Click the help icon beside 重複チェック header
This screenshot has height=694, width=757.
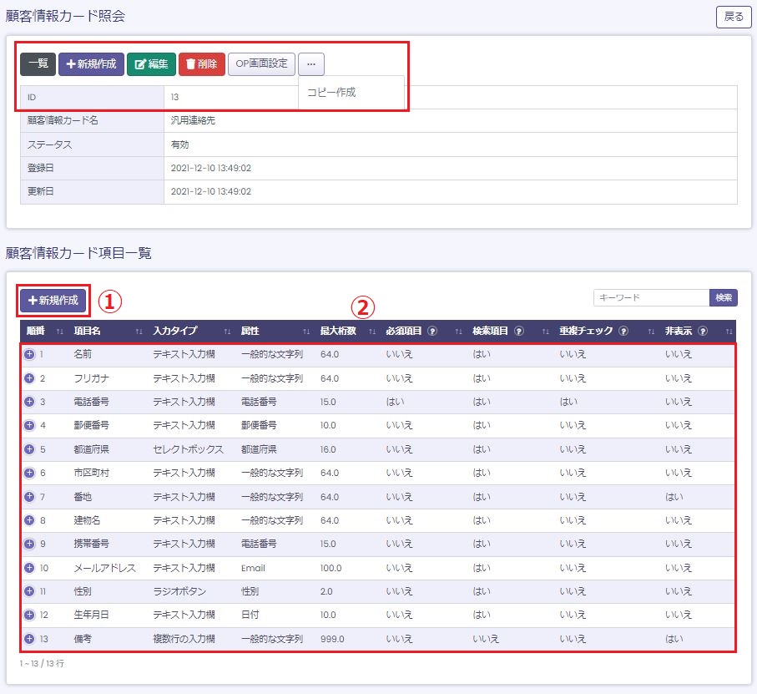coord(623,332)
